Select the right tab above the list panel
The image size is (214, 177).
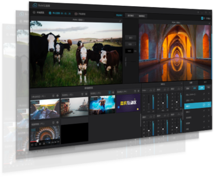[x=205, y=82]
